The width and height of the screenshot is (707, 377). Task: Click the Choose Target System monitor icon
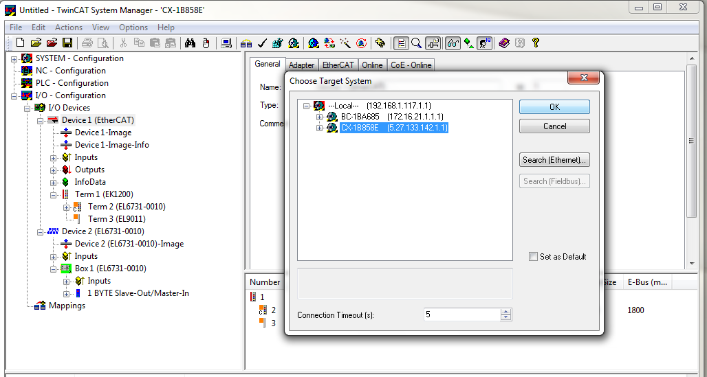click(x=226, y=43)
